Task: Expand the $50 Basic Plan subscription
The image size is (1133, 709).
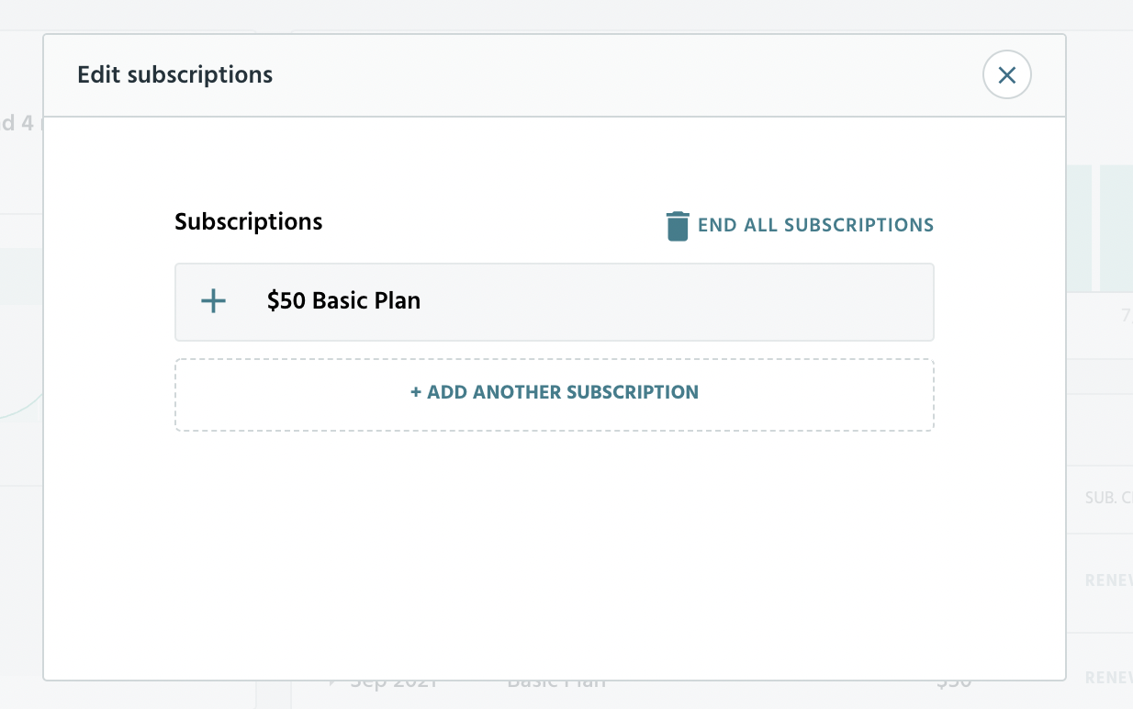Action: click(x=555, y=302)
